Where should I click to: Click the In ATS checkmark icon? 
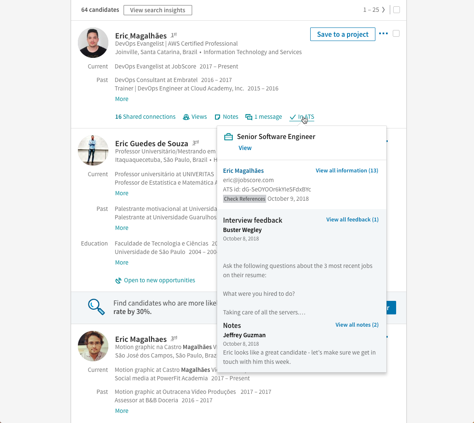292,117
